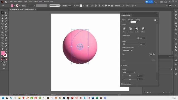Select the Line Segment tool

tap(6, 21)
